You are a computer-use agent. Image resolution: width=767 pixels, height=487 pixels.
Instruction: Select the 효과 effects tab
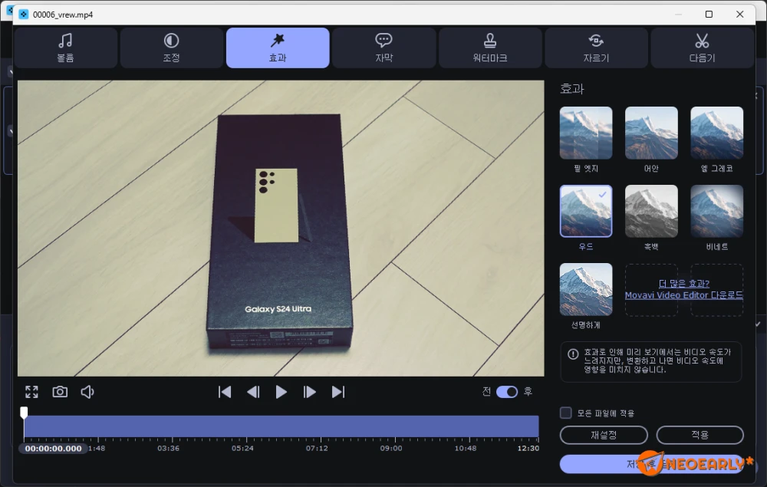(x=278, y=48)
